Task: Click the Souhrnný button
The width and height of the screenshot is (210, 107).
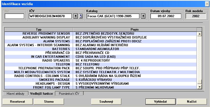Action: 106,101
